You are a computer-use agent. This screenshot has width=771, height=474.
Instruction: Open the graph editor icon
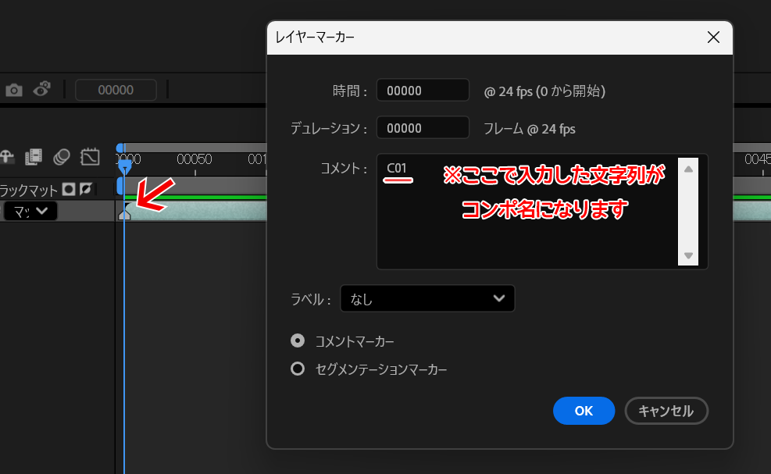[x=90, y=157]
